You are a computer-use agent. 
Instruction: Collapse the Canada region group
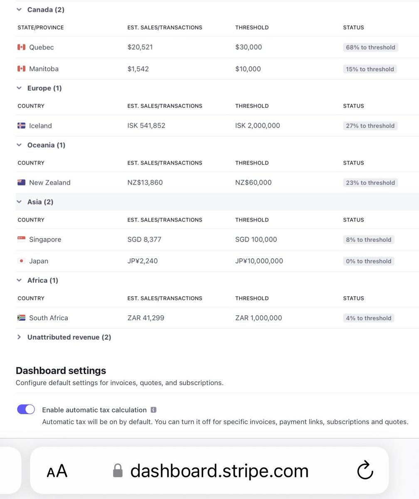pyautogui.click(x=19, y=10)
